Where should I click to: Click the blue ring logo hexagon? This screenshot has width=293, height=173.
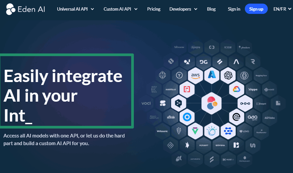pyautogui.click(x=187, y=117)
